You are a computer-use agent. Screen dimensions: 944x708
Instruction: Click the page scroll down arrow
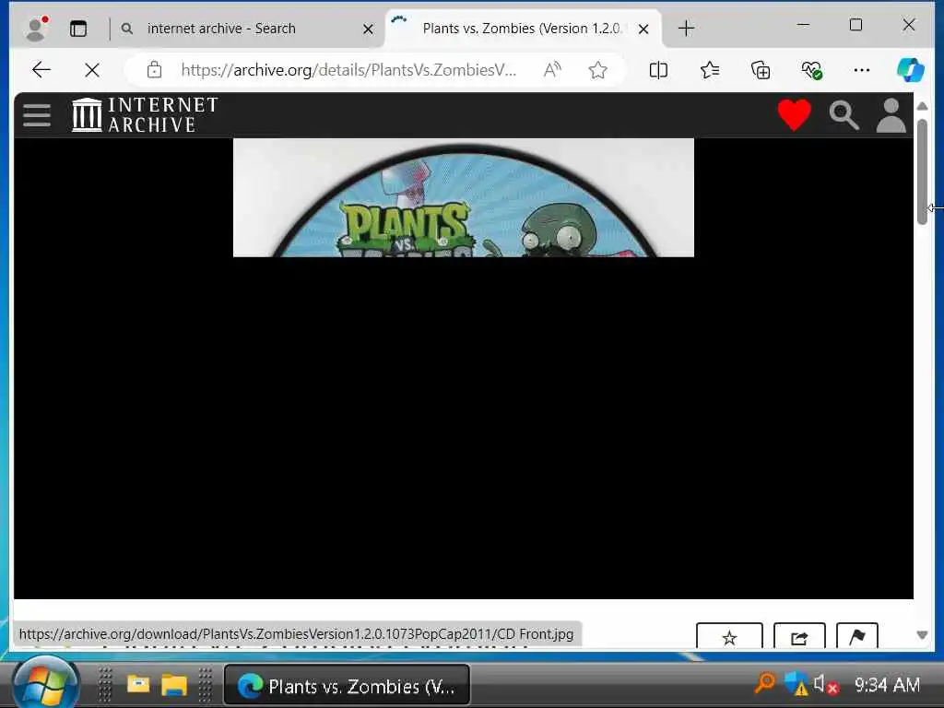click(922, 635)
